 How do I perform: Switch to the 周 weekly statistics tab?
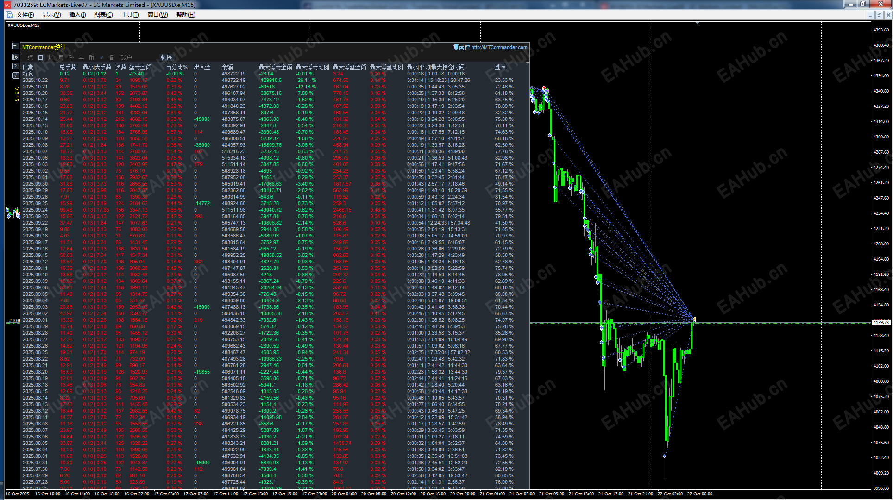tap(50, 57)
